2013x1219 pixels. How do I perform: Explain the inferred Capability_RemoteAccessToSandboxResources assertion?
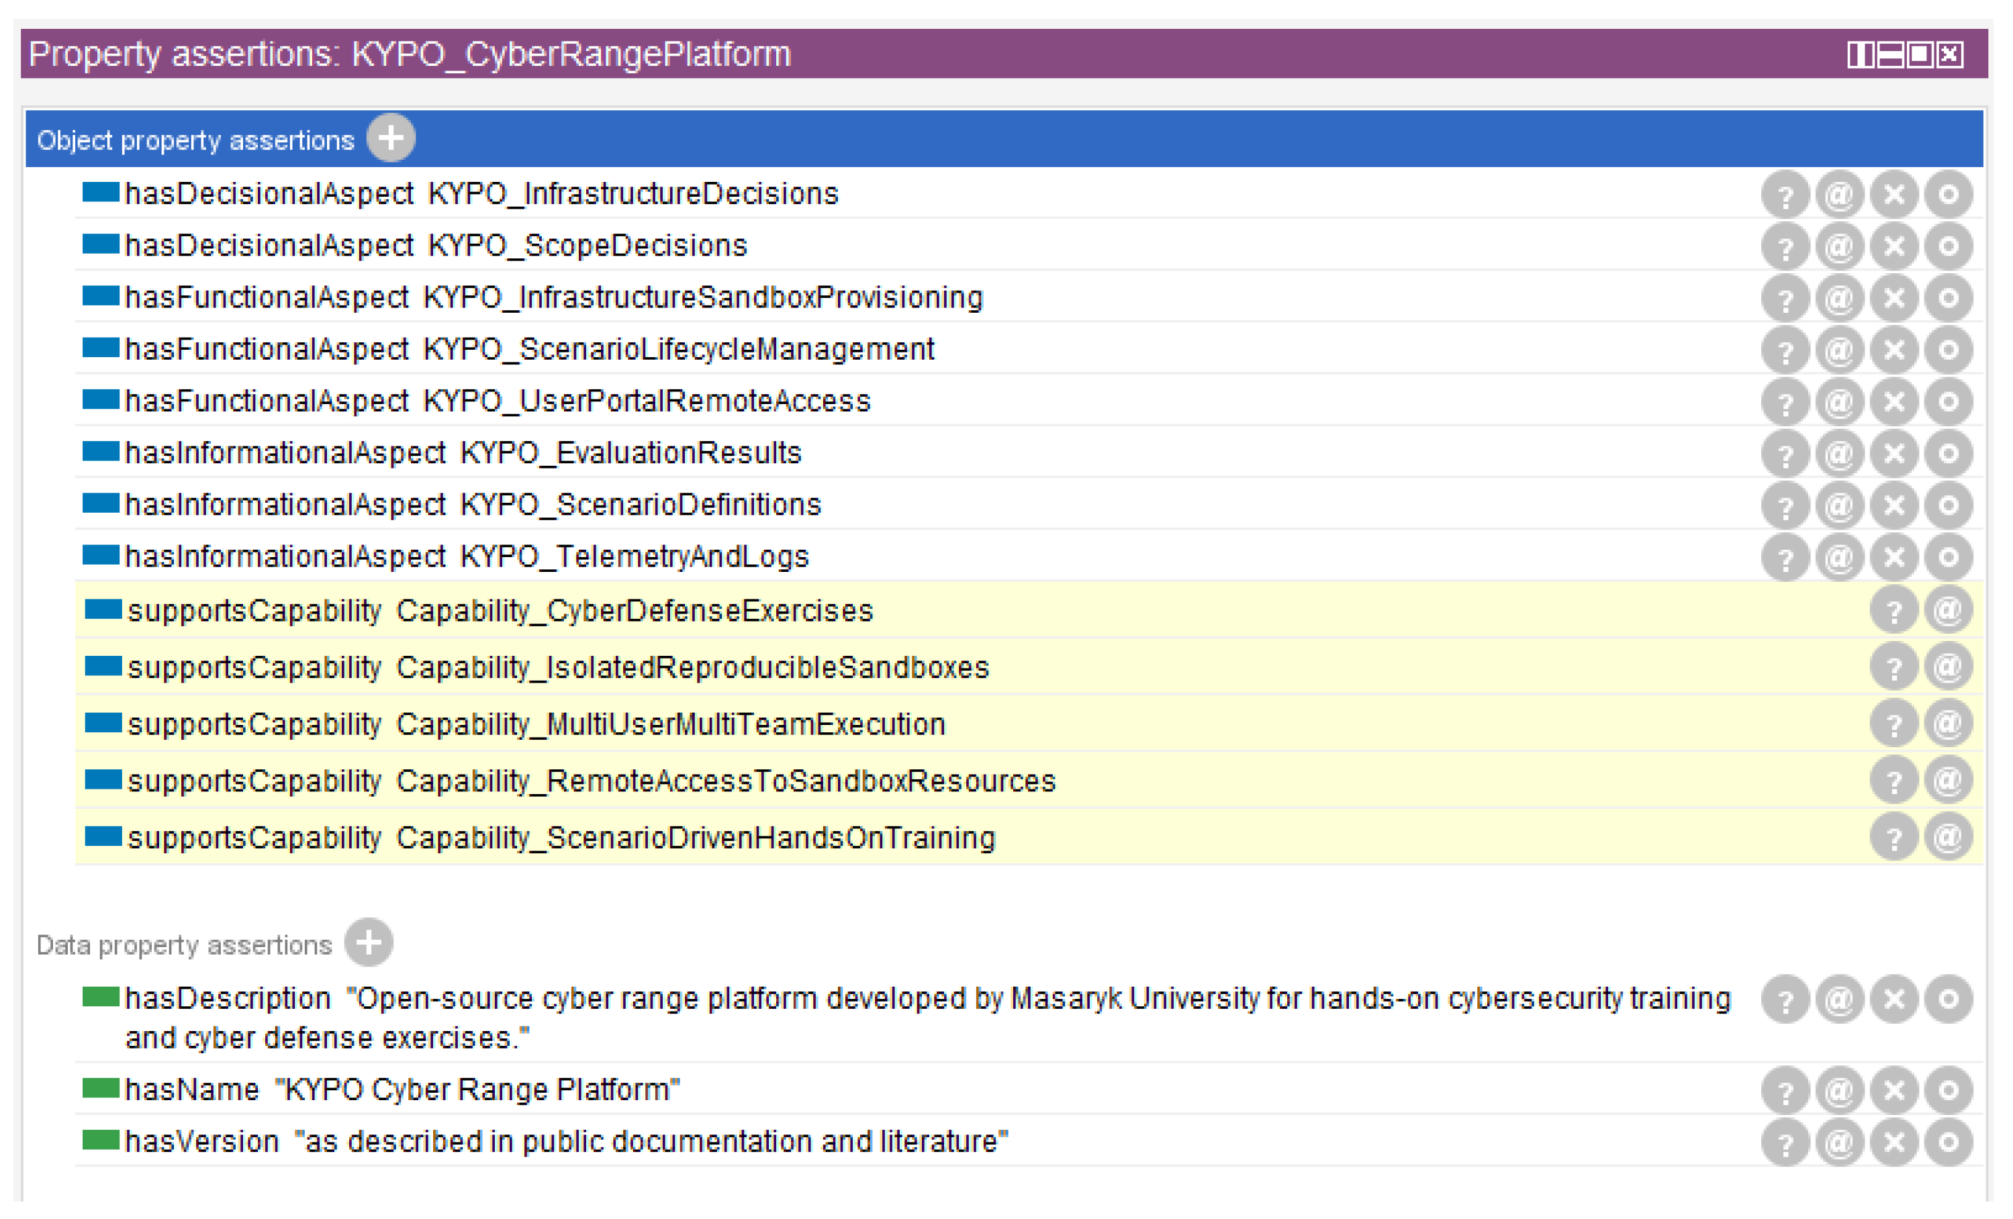[1895, 781]
